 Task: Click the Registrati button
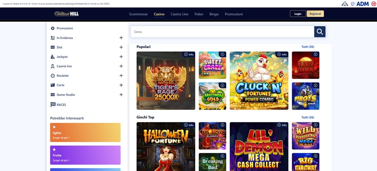click(315, 14)
